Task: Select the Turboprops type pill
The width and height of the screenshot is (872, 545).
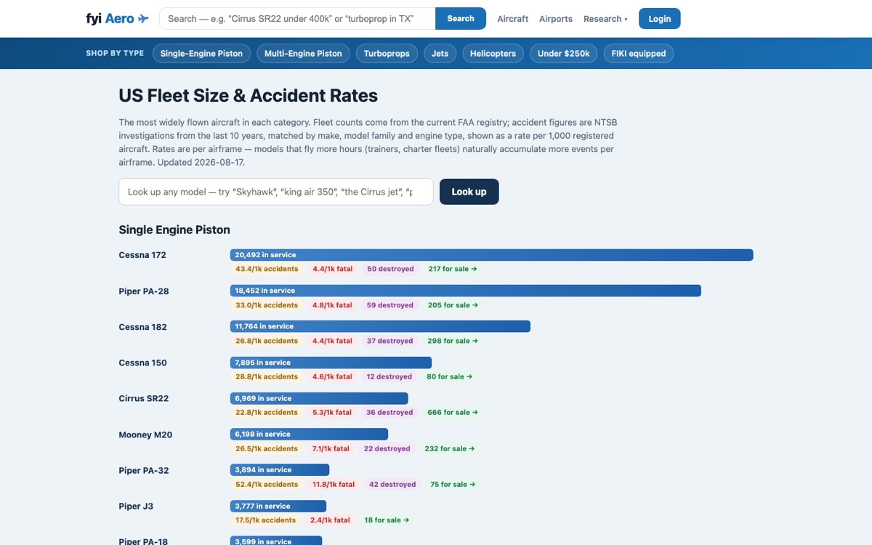Action: pos(387,53)
